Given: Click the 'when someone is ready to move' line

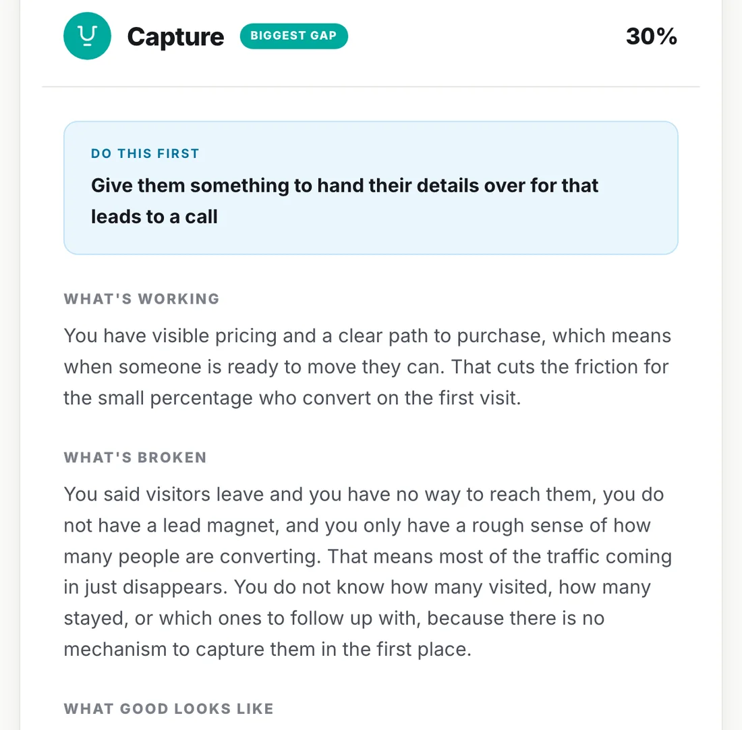Looking at the screenshot, I should pos(366,367).
